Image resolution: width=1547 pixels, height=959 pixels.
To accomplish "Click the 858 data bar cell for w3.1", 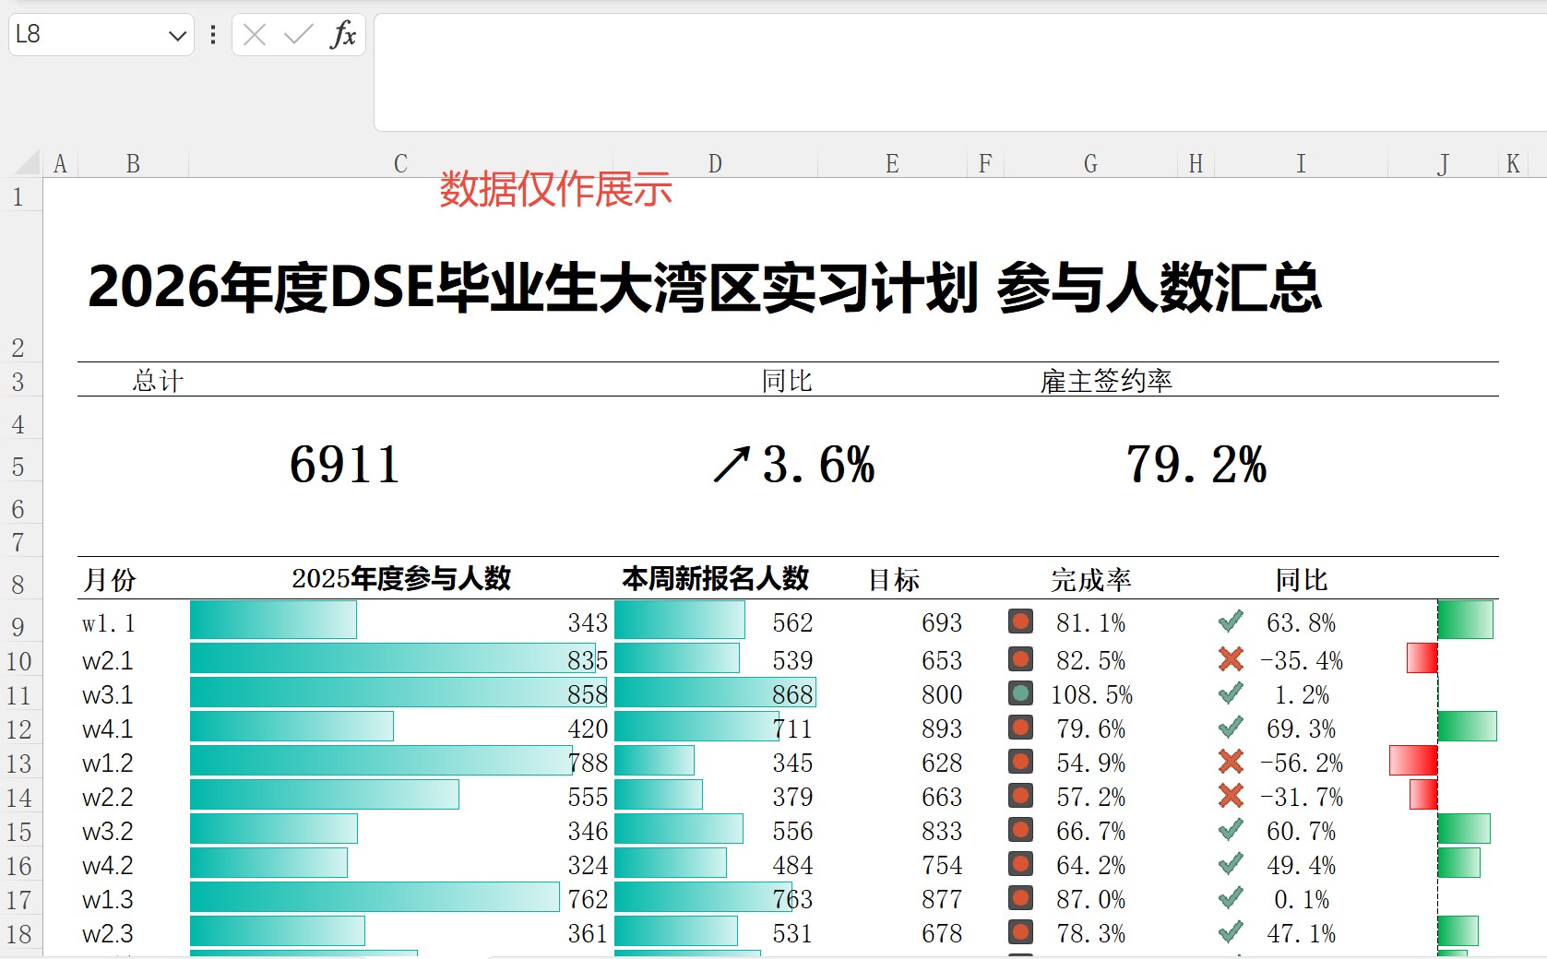I will point(400,693).
